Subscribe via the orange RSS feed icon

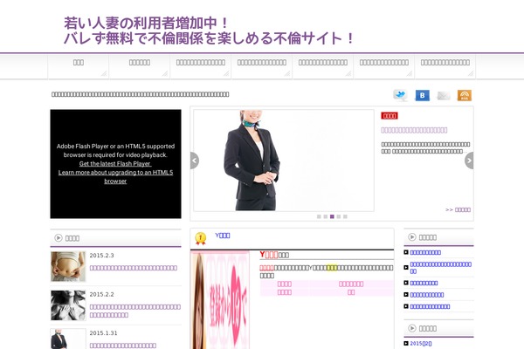pyautogui.click(x=465, y=95)
